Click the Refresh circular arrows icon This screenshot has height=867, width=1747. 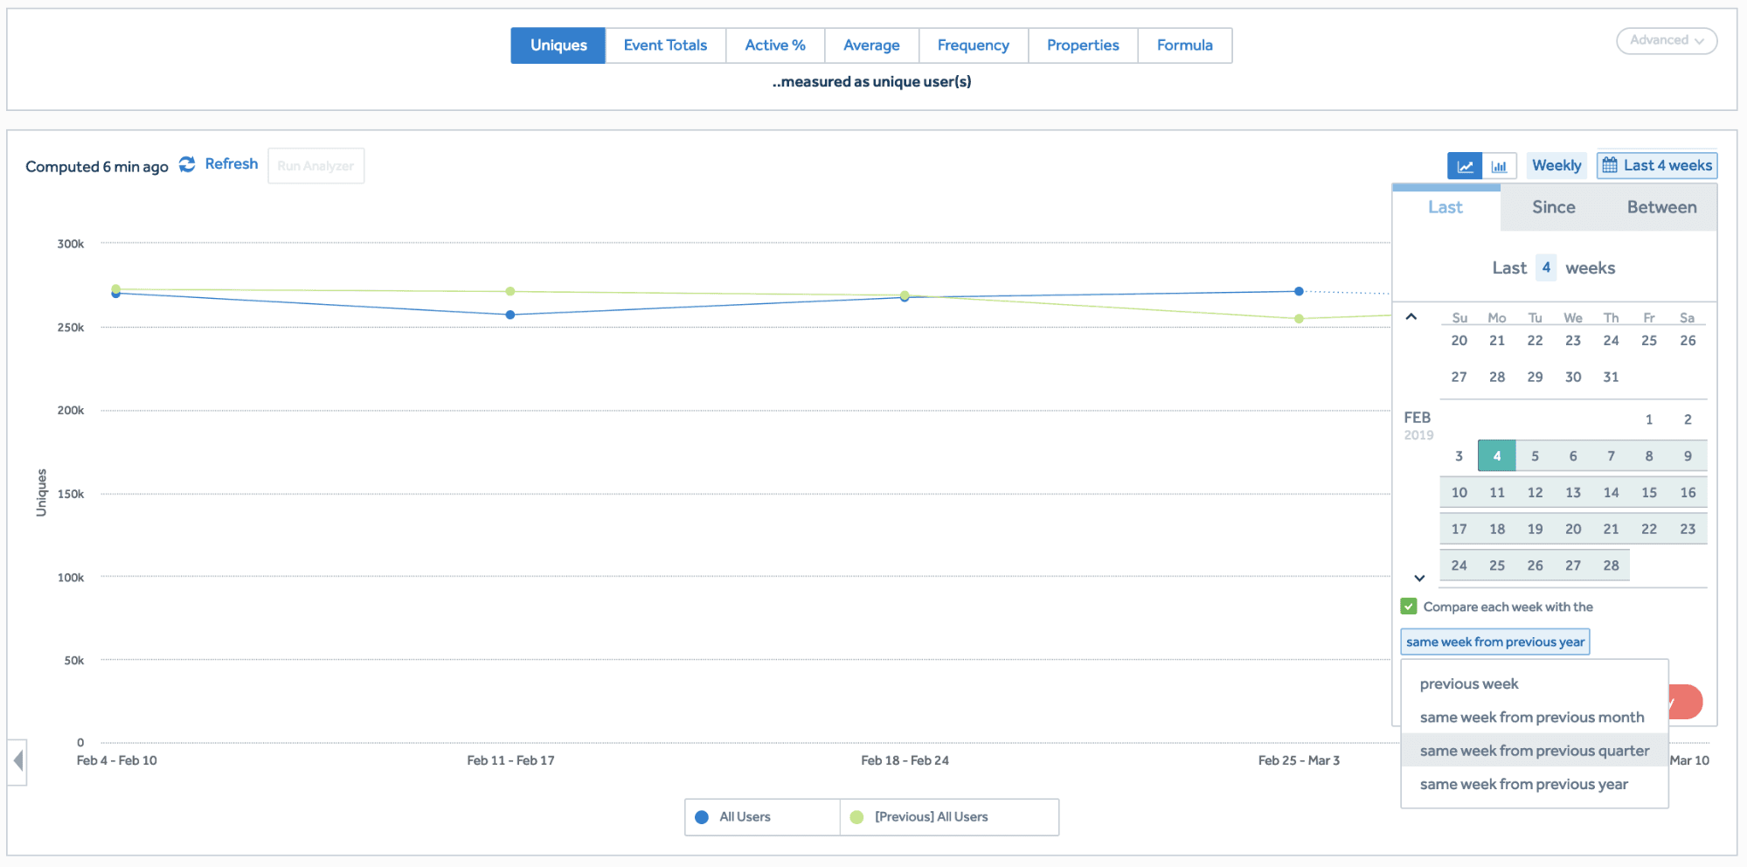coord(187,164)
